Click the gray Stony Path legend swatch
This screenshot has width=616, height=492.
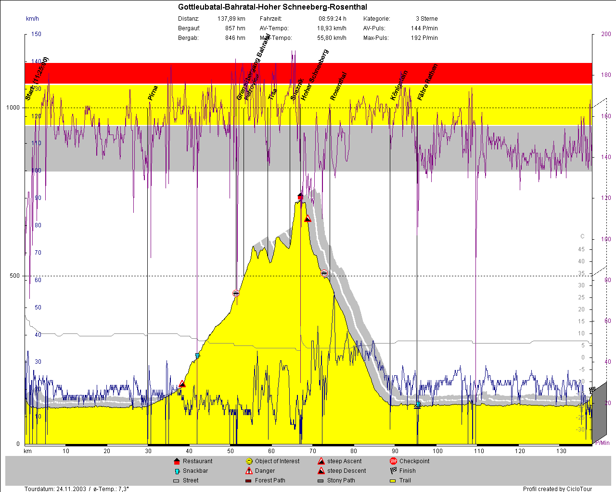tap(321, 480)
